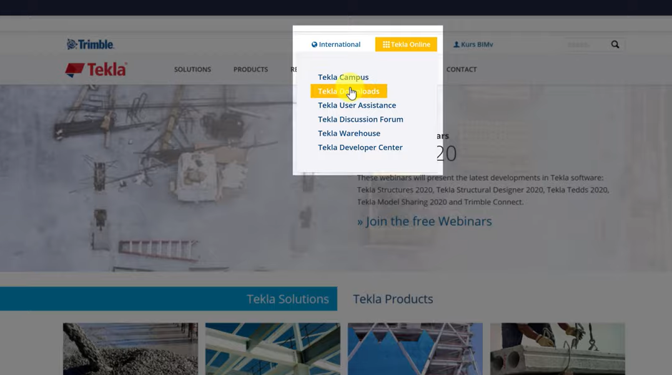Choose Tekla Downloads in the dropdown

[x=348, y=91]
